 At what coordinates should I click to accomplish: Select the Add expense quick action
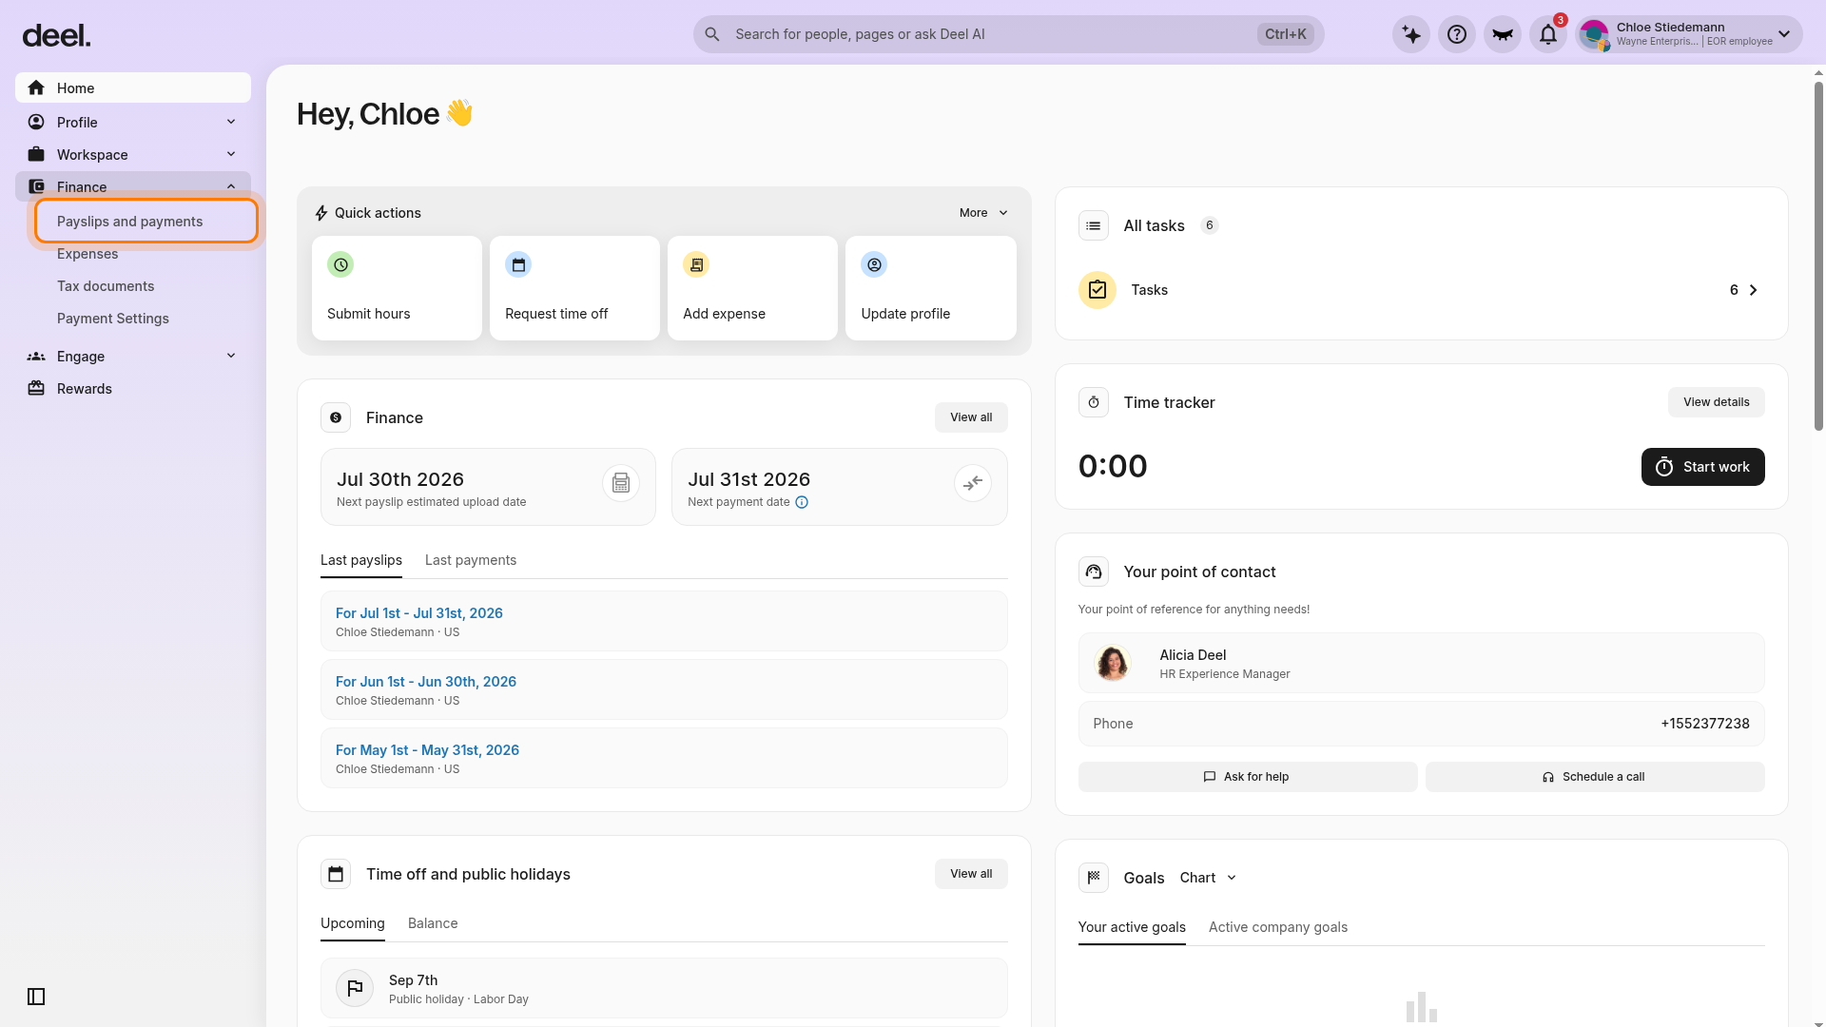pyautogui.click(x=752, y=288)
